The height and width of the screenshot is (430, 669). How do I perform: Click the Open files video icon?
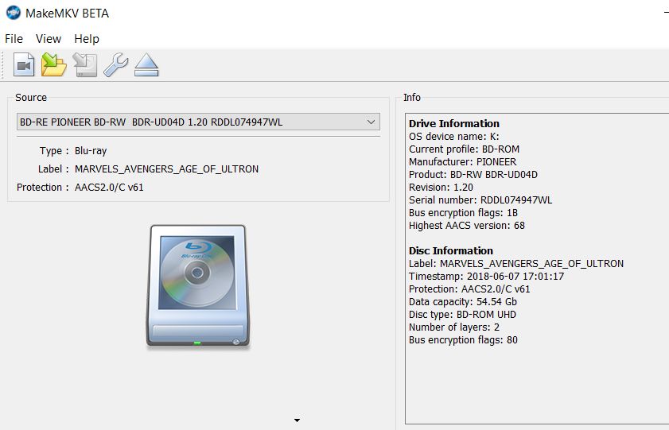(x=24, y=64)
